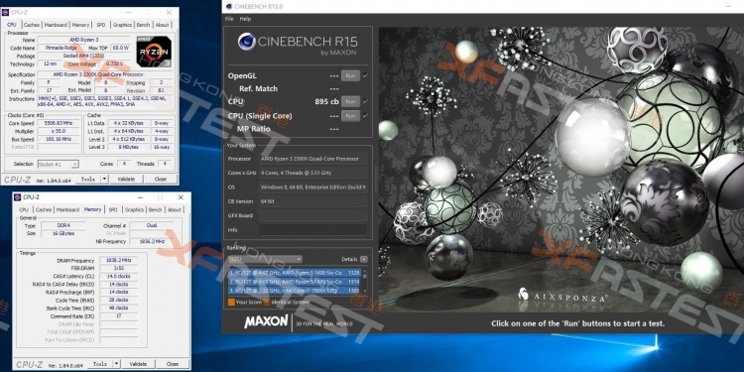Select Graphics tab in bottom CPU-Z window
The width and height of the screenshot is (744, 372).
(134, 209)
